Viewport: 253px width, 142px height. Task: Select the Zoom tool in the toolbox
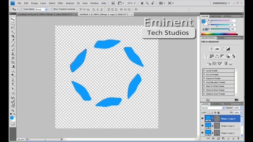pyautogui.click(x=13, y=110)
